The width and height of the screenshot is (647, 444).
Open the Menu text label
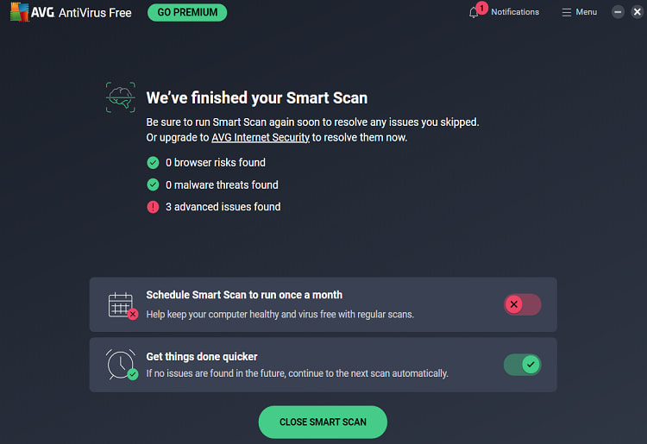(x=587, y=12)
